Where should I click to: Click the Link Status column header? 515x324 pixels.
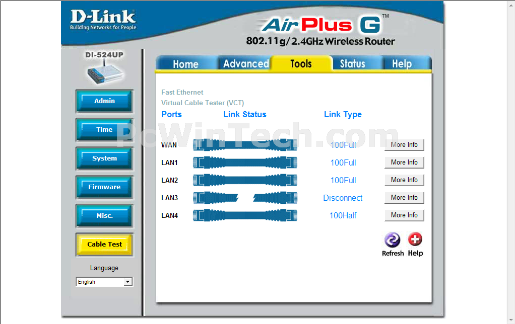click(245, 114)
